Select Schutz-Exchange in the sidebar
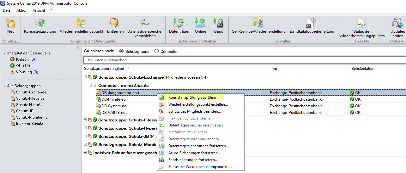 [31, 92]
